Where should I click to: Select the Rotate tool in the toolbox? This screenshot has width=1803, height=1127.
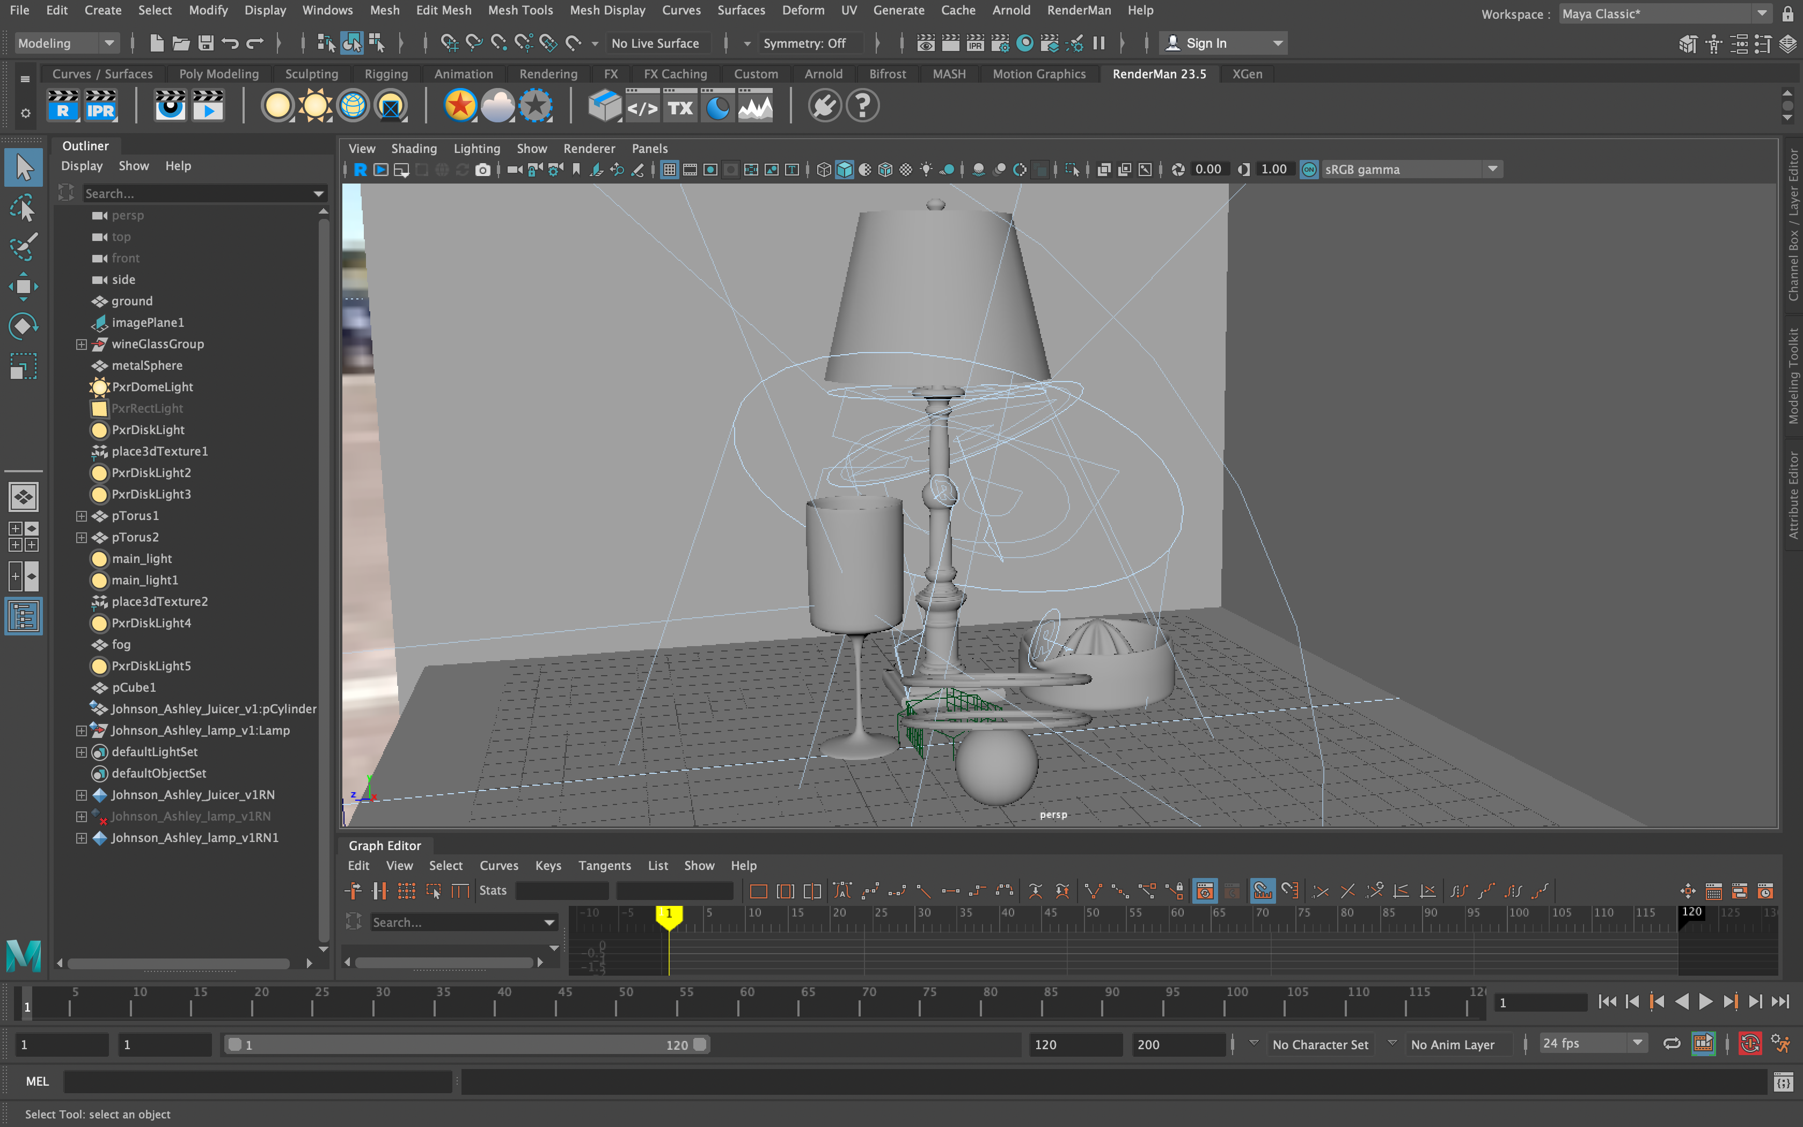coord(23,326)
